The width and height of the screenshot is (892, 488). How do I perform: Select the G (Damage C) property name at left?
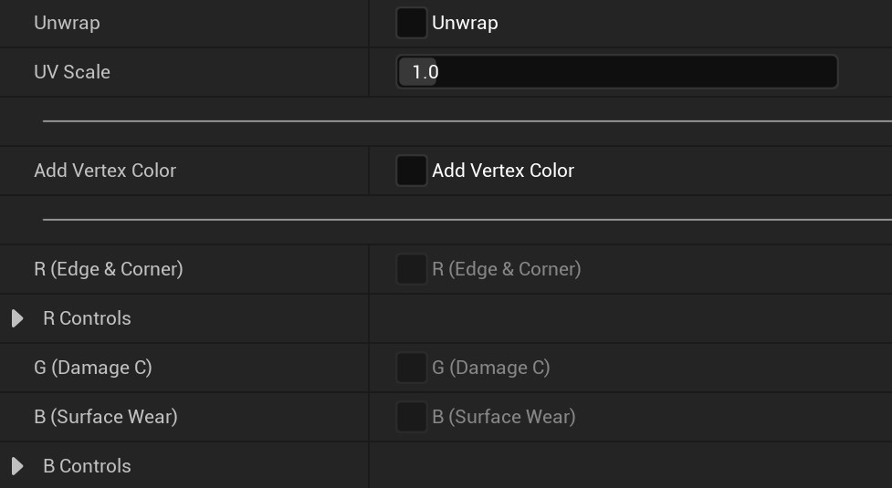[x=93, y=368]
